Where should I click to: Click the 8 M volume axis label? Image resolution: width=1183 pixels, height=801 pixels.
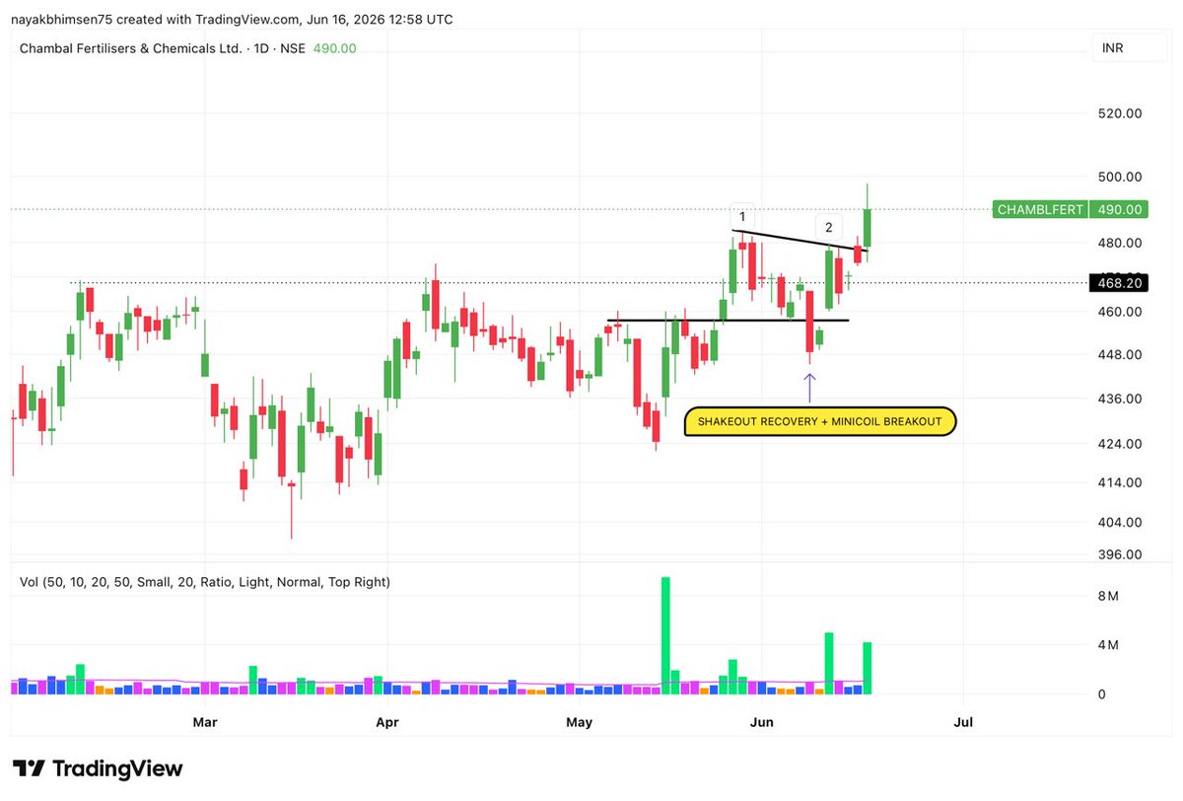coord(1107,596)
